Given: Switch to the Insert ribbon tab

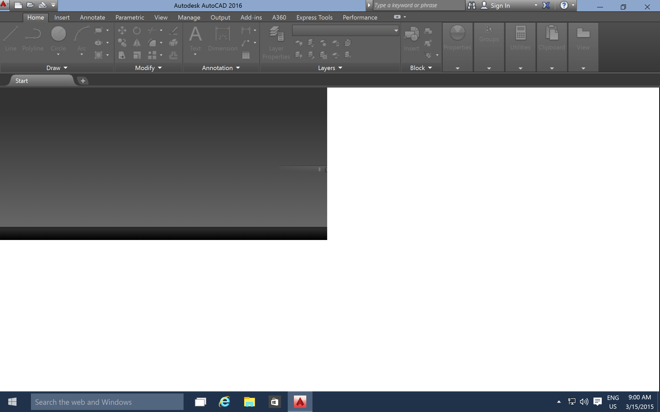Looking at the screenshot, I should (x=62, y=18).
